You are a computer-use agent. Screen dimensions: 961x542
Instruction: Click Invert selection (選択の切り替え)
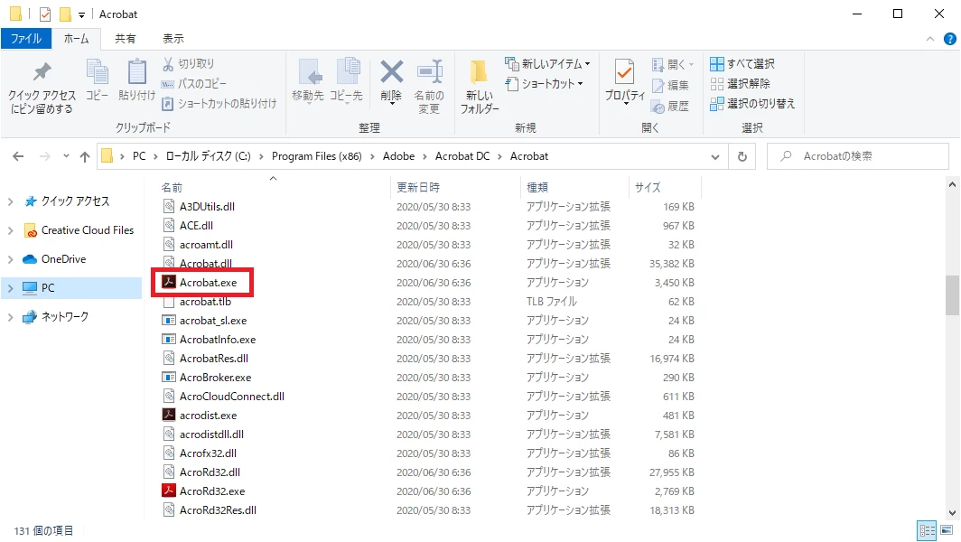tap(752, 104)
